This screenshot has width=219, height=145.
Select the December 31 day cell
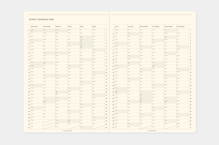[182, 127]
